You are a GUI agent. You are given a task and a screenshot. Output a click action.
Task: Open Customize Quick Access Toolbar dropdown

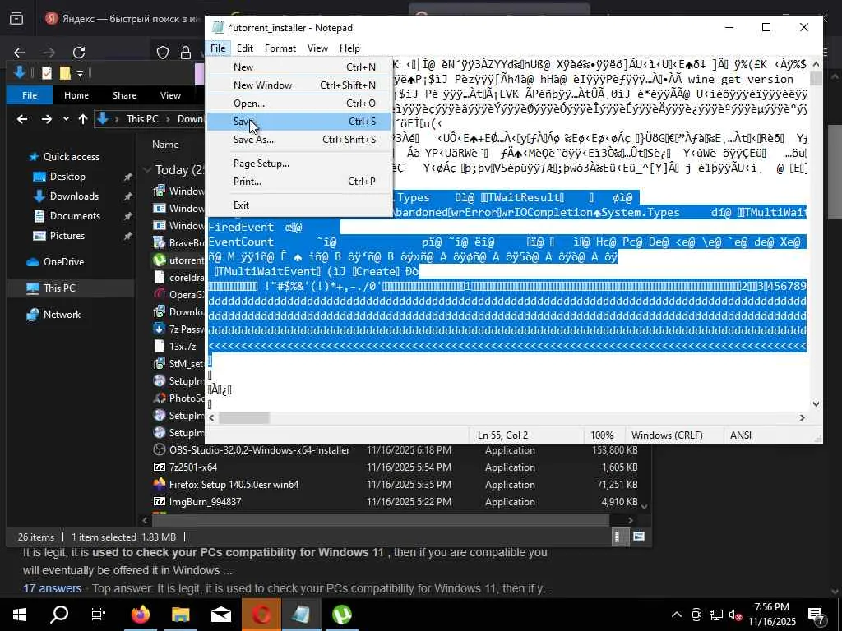[80, 73]
